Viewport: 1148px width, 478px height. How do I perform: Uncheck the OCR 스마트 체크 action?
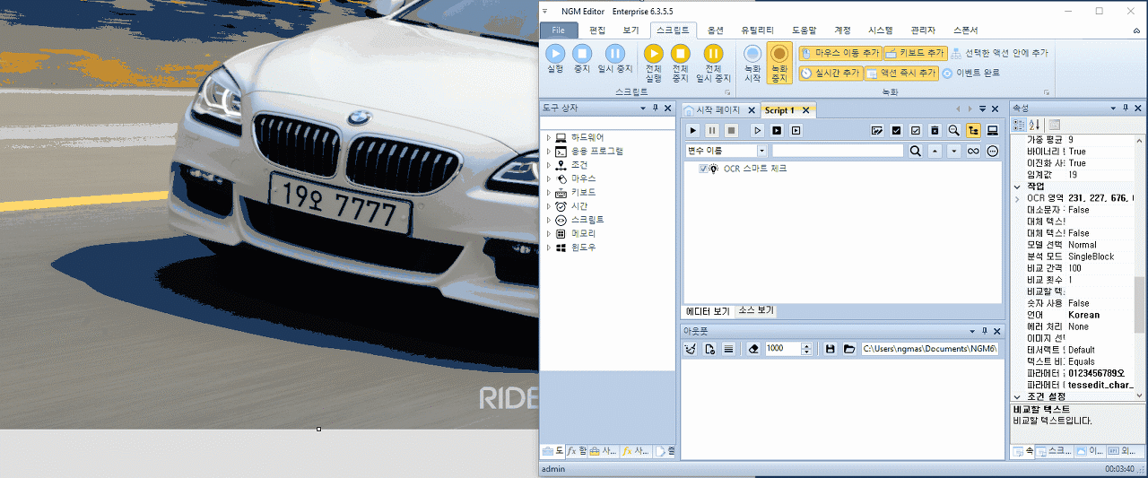pyautogui.click(x=704, y=169)
